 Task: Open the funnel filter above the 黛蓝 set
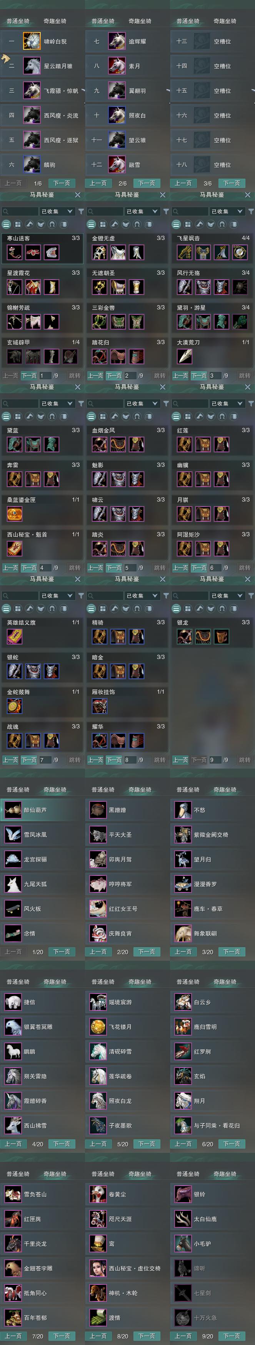tap(81, 404)
